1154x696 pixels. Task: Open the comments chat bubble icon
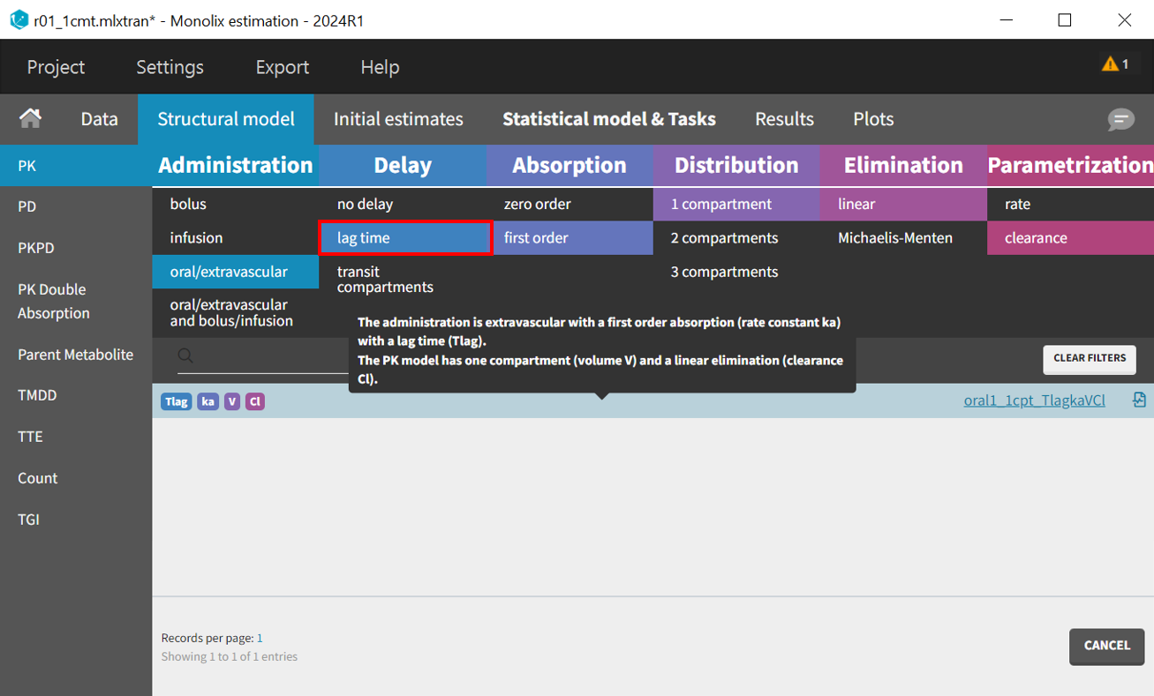1120,119
